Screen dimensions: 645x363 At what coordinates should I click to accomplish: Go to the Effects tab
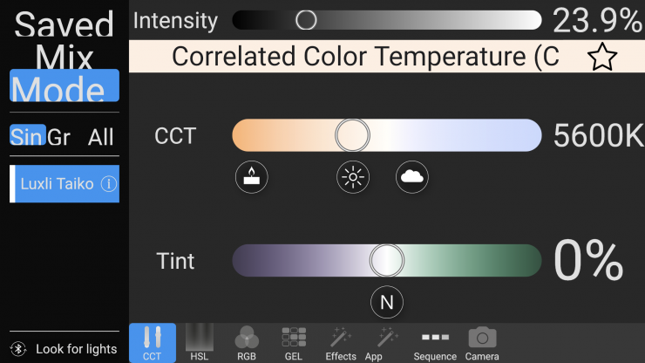pos(341,343)
